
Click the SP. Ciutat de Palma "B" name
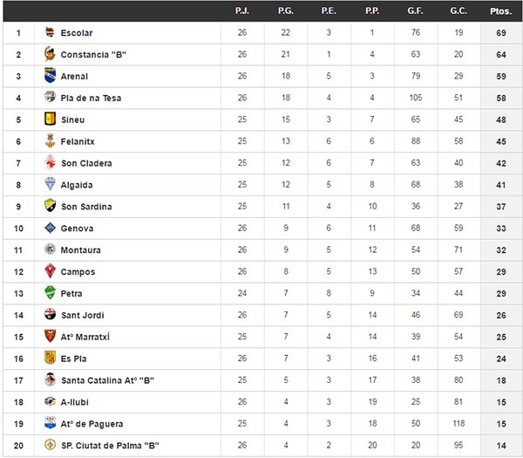[110, 446]
